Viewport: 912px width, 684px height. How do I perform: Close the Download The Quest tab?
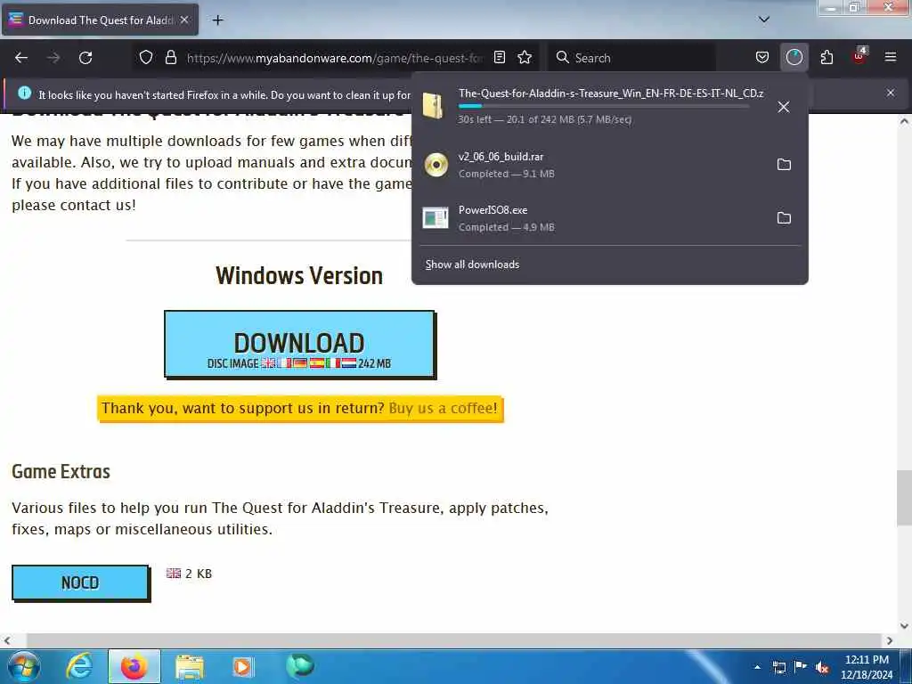(184, 20)
